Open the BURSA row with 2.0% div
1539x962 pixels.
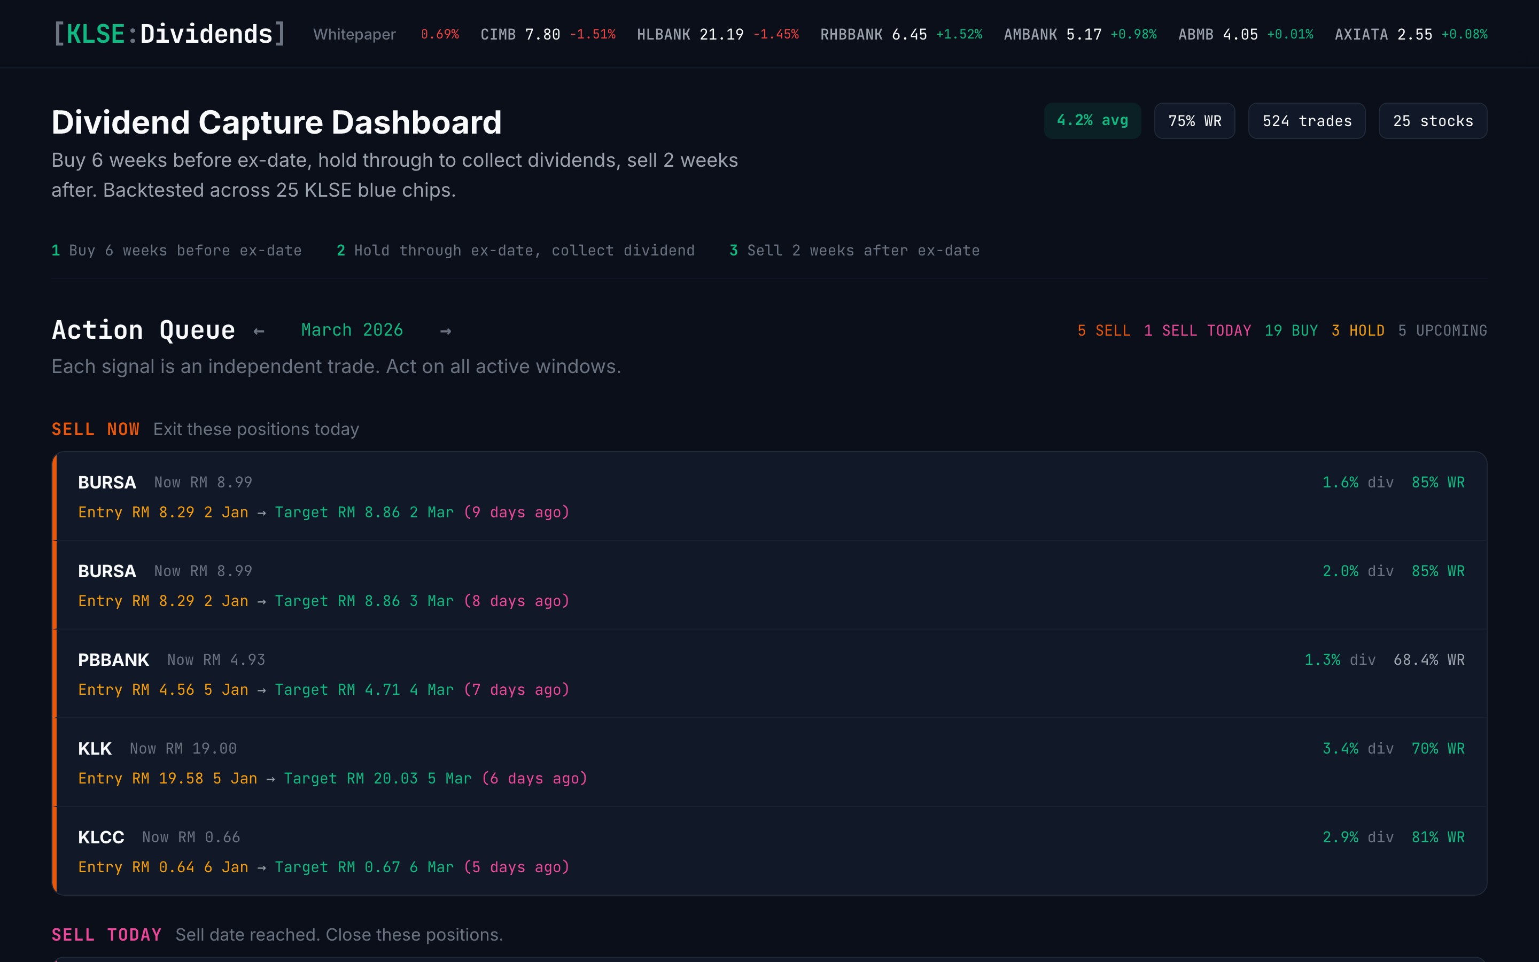[770, 585]
